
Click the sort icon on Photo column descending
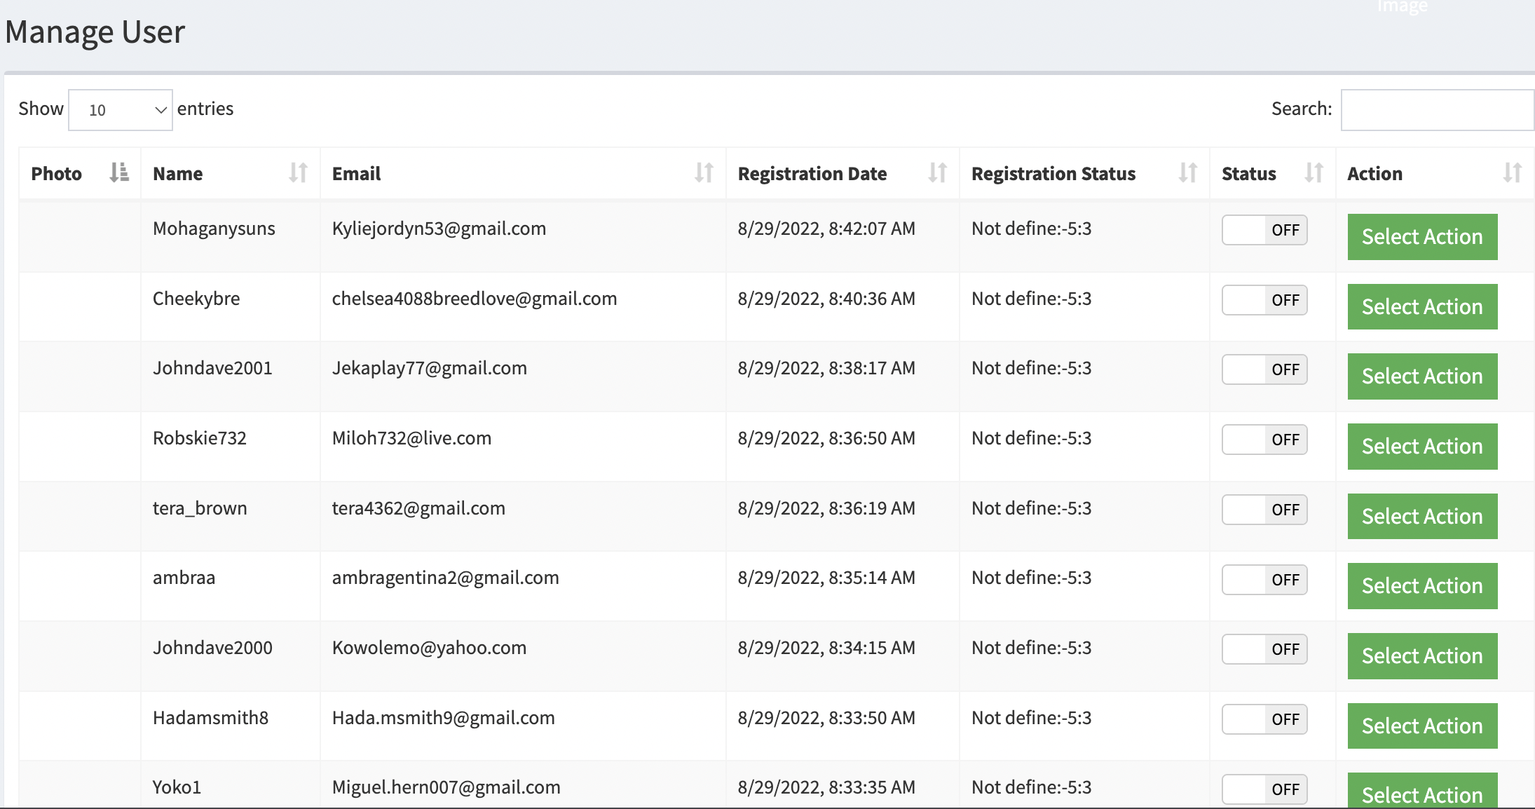coord(118,172)
